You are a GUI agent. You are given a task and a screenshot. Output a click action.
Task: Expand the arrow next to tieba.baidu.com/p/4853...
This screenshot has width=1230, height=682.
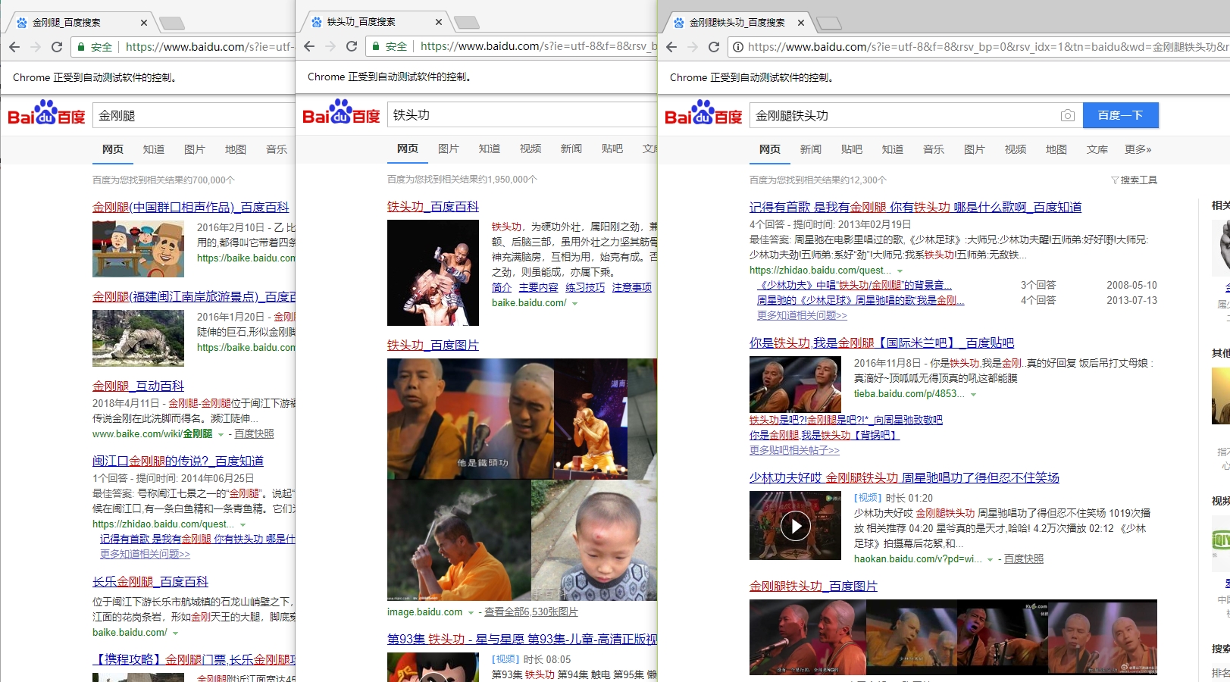coord(973,394)
